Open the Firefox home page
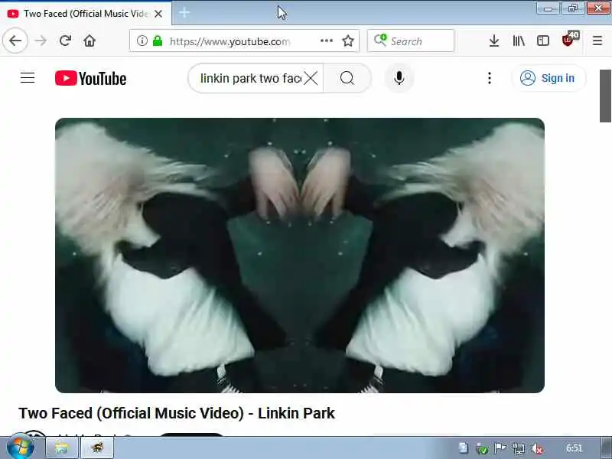This screenshot has width=612, height=459. [x=90, y=41]
